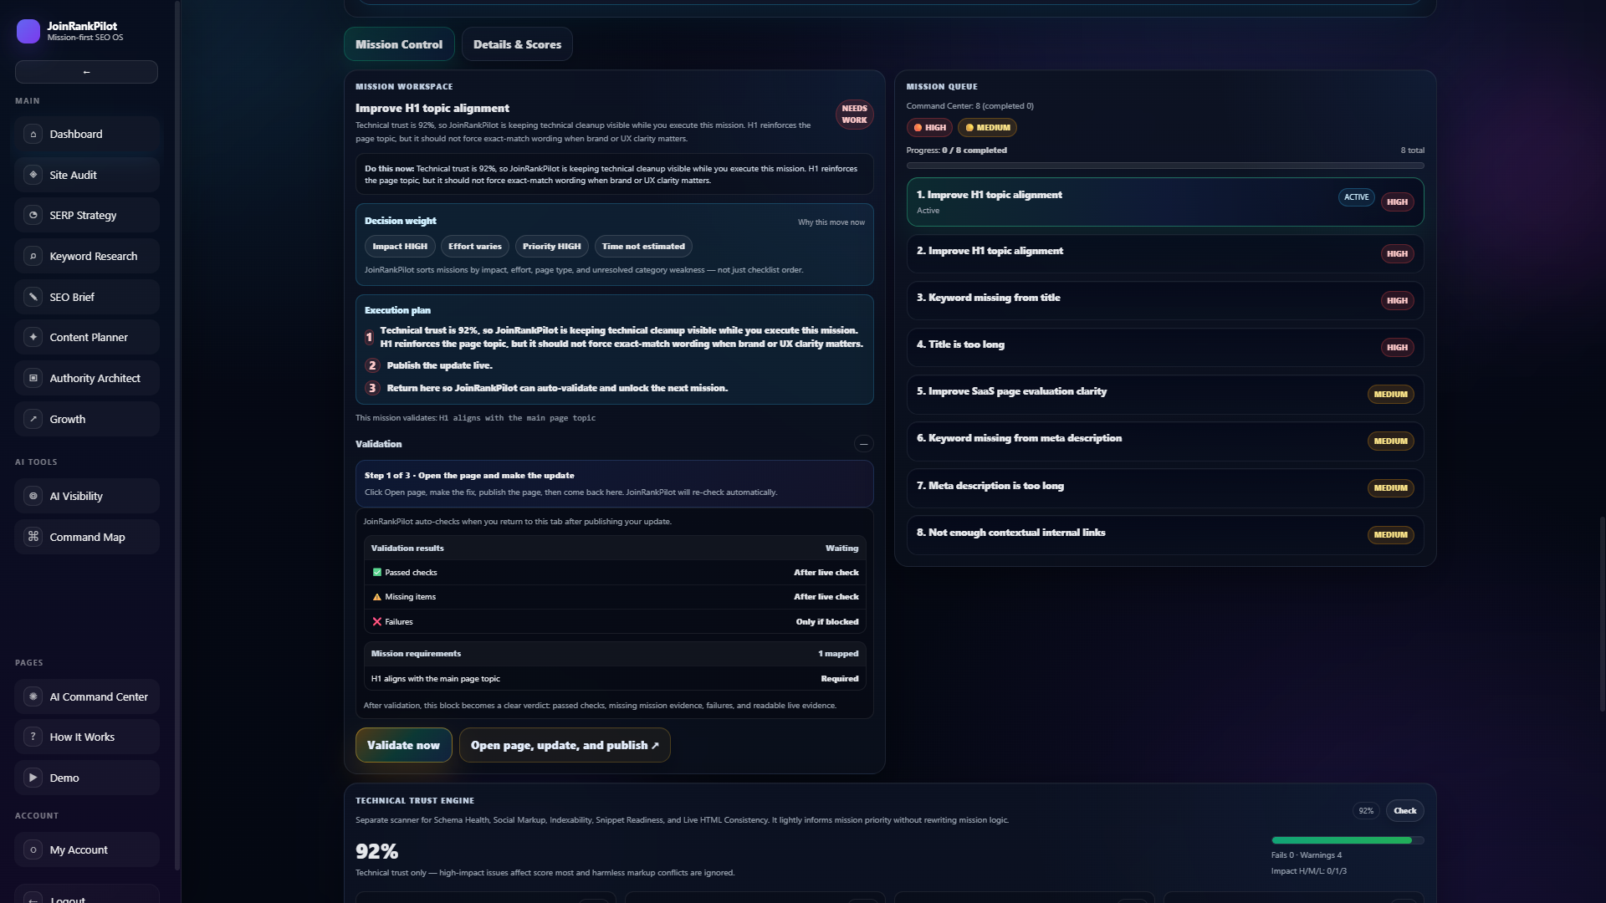The image size is (1606, 903).
Task: Click the SEO Brief pencil icon
Action: [33, 297]
